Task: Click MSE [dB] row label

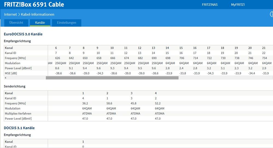Action: [11, 73]
